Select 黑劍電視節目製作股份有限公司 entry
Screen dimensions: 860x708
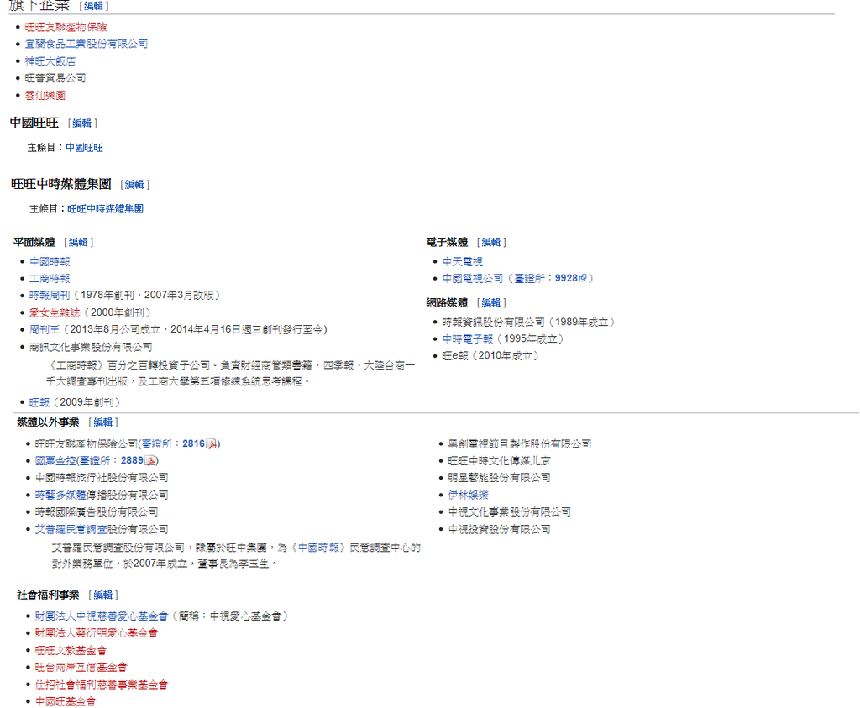tap(520, 443)
